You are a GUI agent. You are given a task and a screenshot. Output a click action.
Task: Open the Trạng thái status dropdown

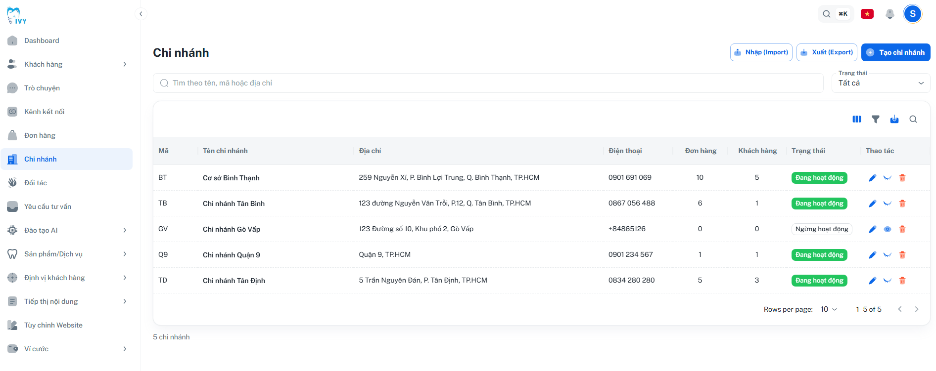(881, 83)
